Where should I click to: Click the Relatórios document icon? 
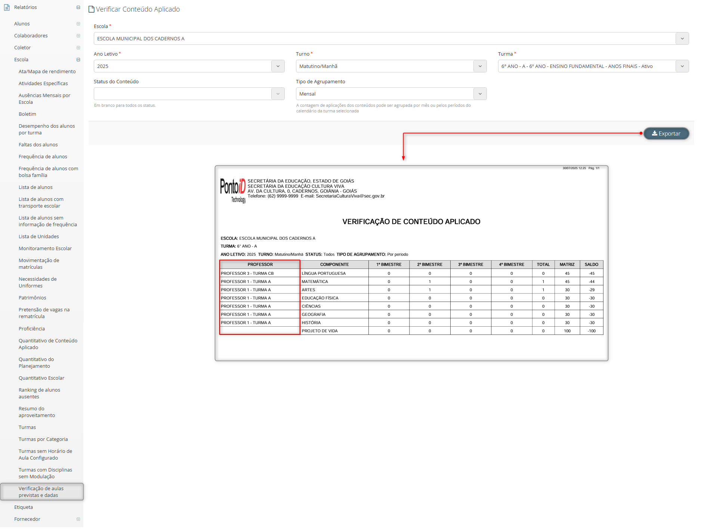click(x=7, y=7)
